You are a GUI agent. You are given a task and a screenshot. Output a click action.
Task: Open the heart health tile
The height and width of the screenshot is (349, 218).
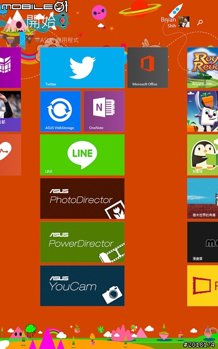point(10,155)
